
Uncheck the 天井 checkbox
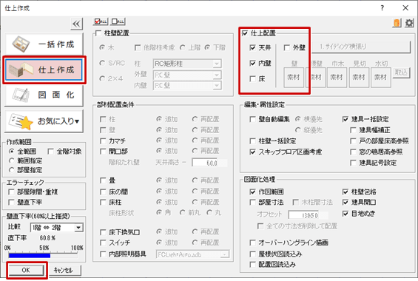pos(253,47)
